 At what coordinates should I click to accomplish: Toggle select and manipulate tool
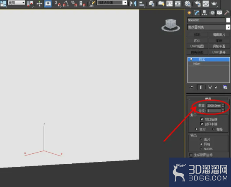pyautogui.click(x=39, y=4)
